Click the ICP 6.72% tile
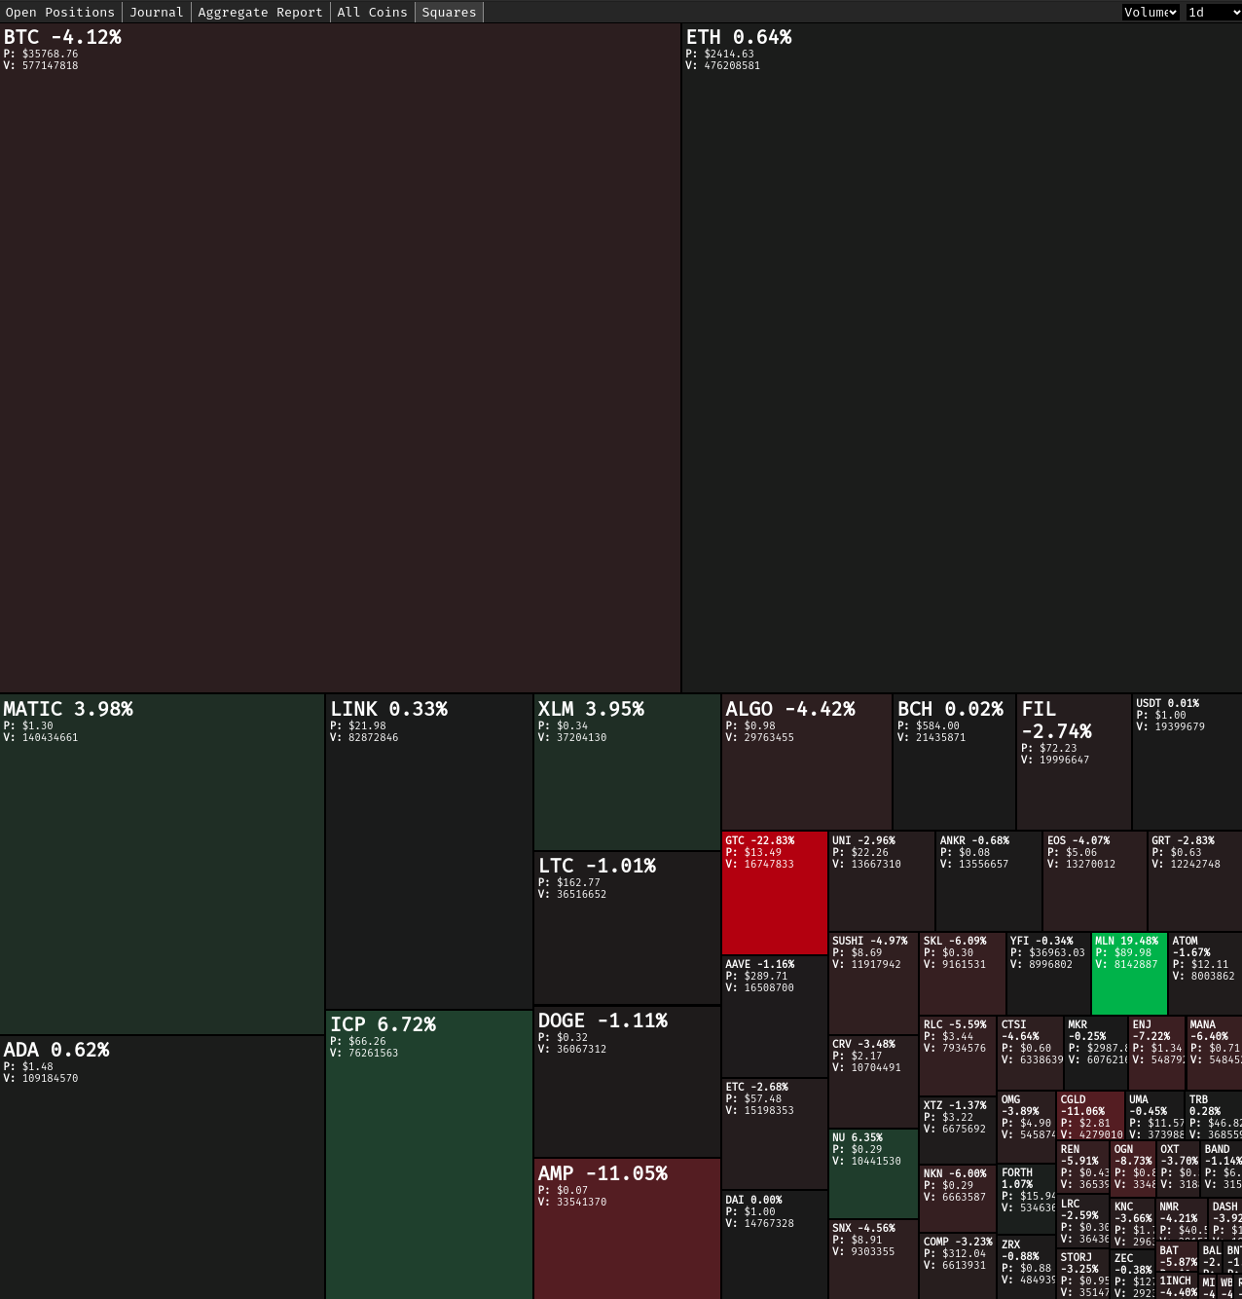 429,1154
